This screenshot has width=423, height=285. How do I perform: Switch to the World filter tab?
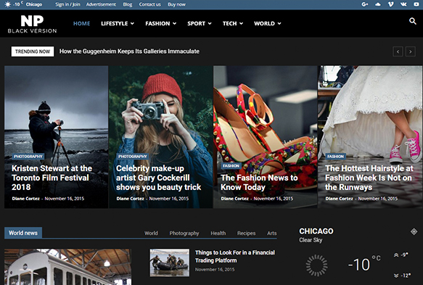151,233
